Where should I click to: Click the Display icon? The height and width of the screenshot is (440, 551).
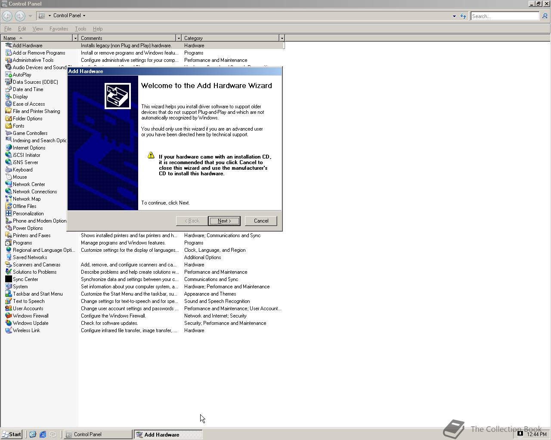[x=8, y=97]
